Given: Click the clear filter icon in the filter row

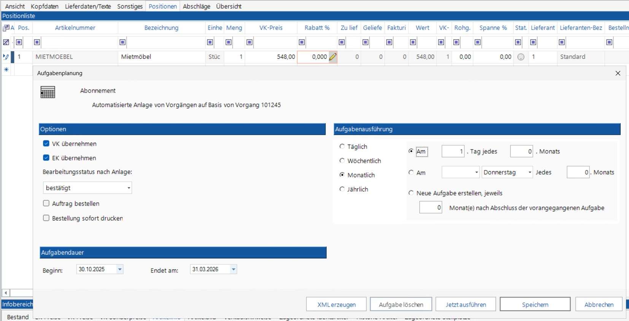Looking at the screenshot, I should pos(6,42).
